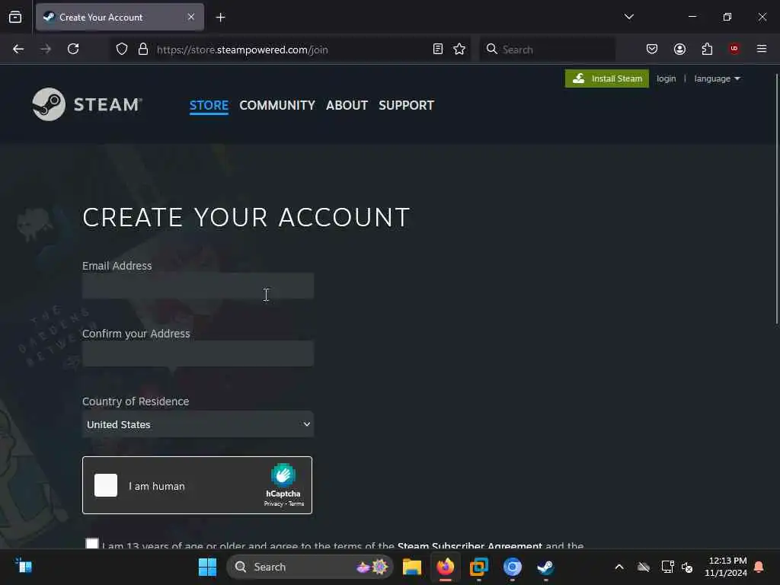Open the SUPPORT menu item
This screenshot has height=585, width=780.
[407, 105]
